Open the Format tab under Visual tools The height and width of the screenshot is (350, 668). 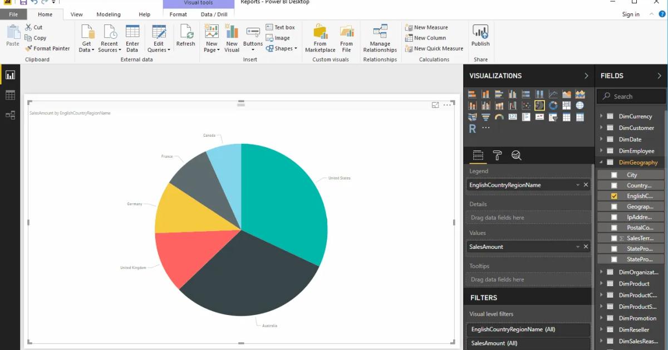click(x=178, y=14)
